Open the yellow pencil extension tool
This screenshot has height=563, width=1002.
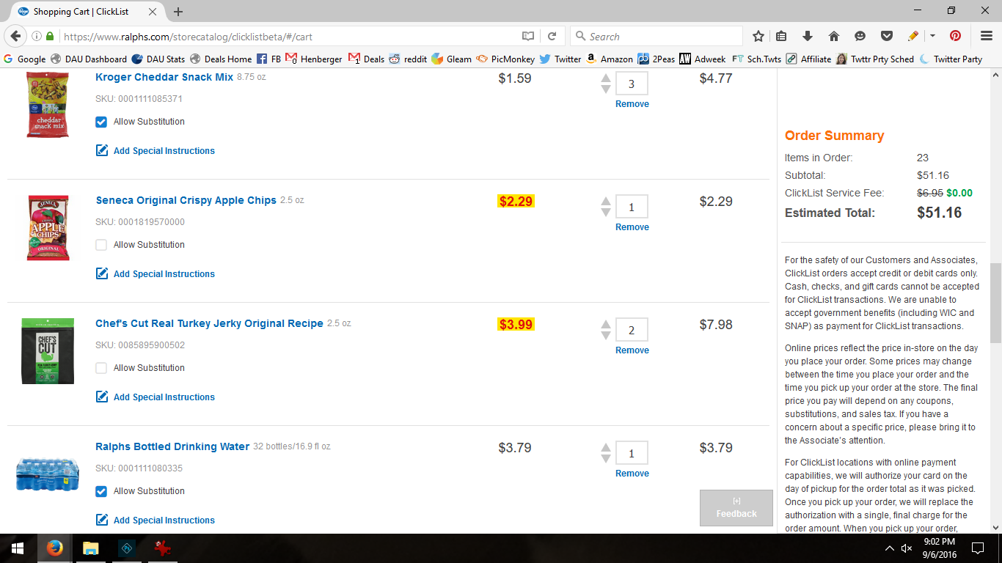tap(913, 36)
